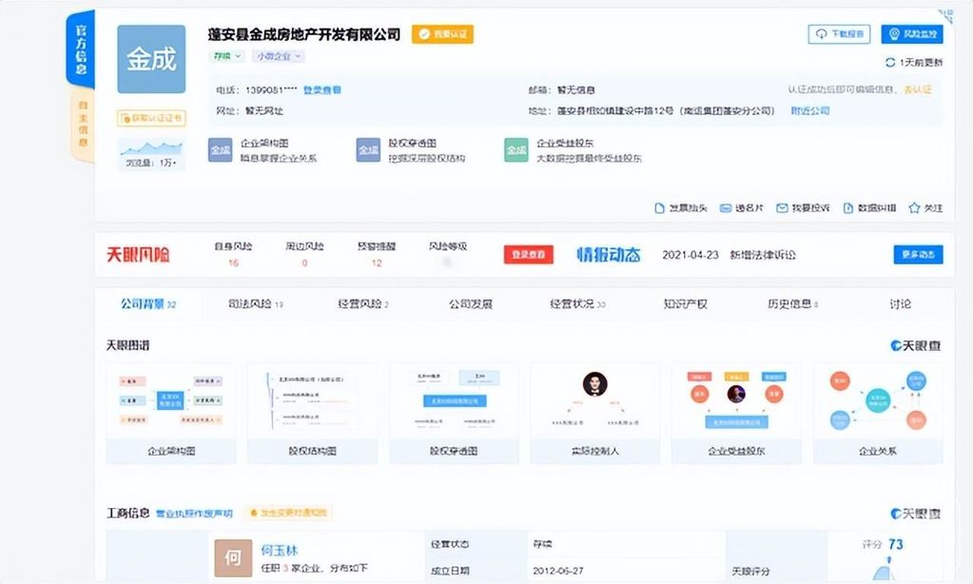Switch to the 司法风险 tab
This screenshot has width=973, height=584.
pyautogui.click(x=254, y=304)
